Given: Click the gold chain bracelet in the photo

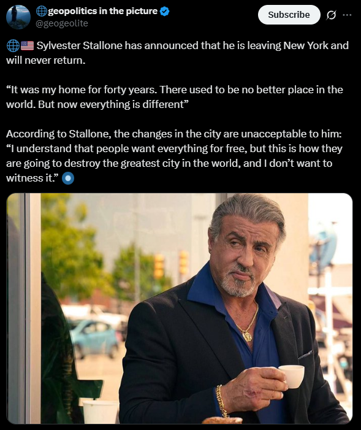Looking at the screenshot, I should point(221,400).
